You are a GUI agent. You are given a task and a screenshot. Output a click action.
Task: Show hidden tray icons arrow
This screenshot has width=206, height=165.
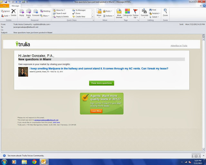coord(182,162)
